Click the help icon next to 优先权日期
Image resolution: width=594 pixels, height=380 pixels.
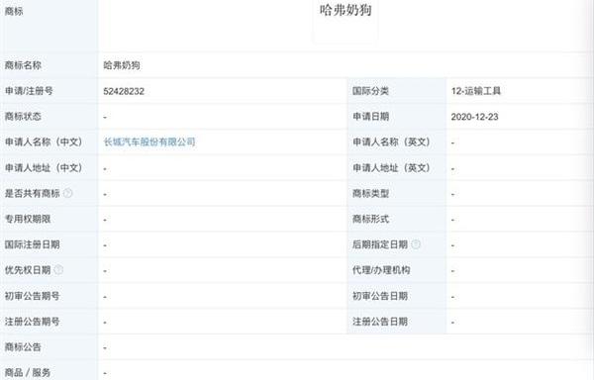(x=58, y=270)
